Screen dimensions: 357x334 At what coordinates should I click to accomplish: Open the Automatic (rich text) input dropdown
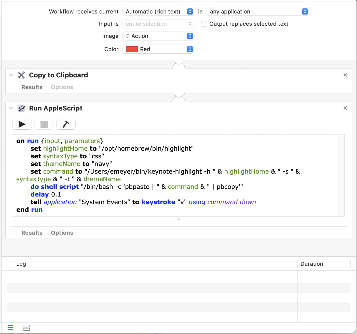(x=158, y=11)
